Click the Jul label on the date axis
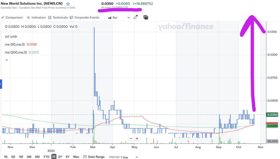 [176, 147]
